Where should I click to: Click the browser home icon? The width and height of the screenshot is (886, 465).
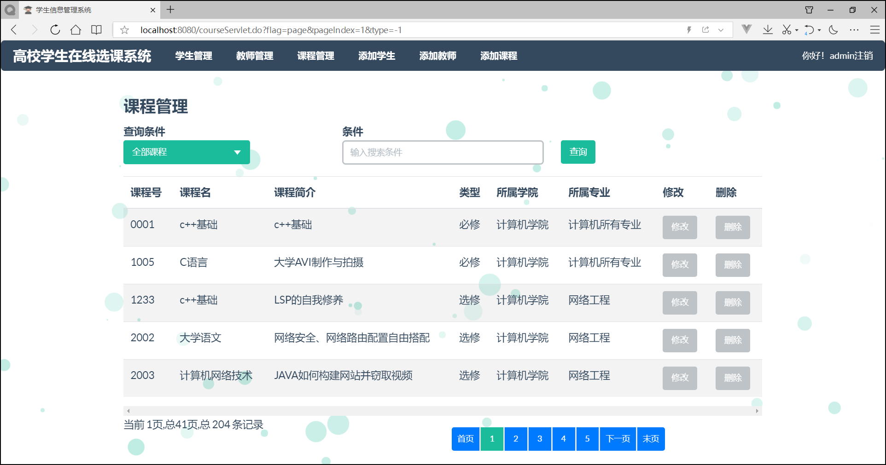click(x=76, y=29)
